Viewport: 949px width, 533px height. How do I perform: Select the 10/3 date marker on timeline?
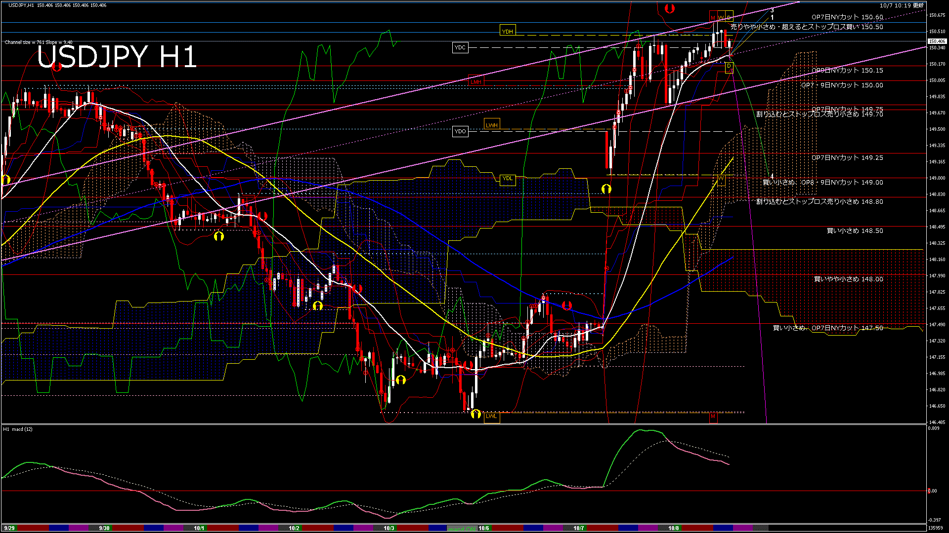[x=388, y=528]
